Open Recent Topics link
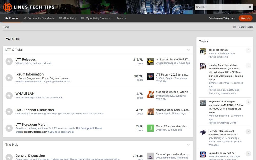The image size is (256, 160). point(246,27)
